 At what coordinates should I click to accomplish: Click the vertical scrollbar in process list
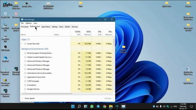click(x=114, y=42)
